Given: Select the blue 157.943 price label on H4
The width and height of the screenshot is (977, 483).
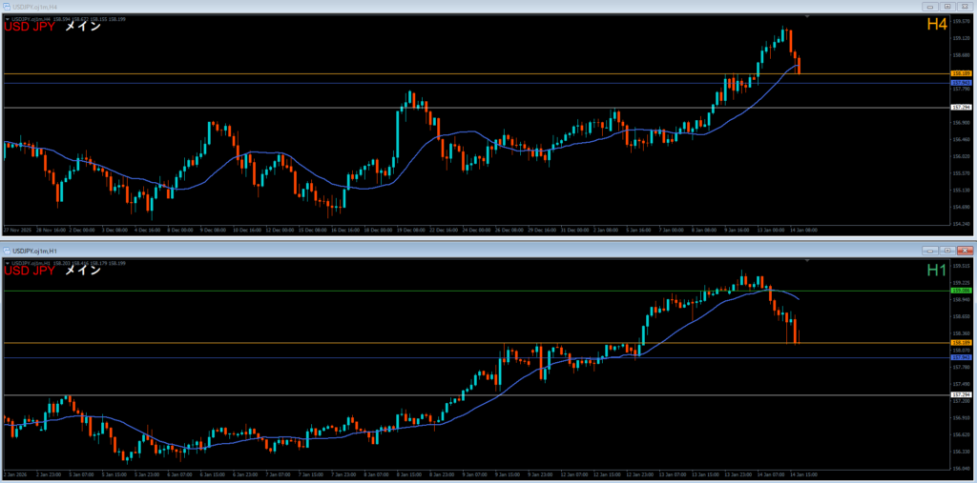Looking at the screenshot, I should pyautogui.click(x=961, y=83).
